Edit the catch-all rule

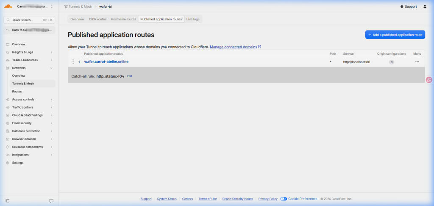[130, 76]
